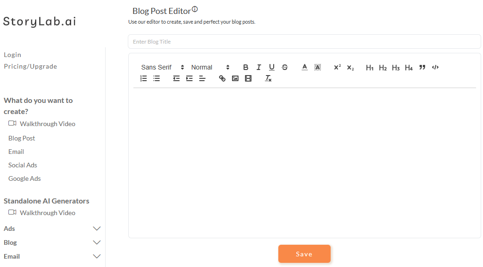Viewport: 483px width, 267px height.
Task: Apply Heading 1 style
Action: pos(370,68)
